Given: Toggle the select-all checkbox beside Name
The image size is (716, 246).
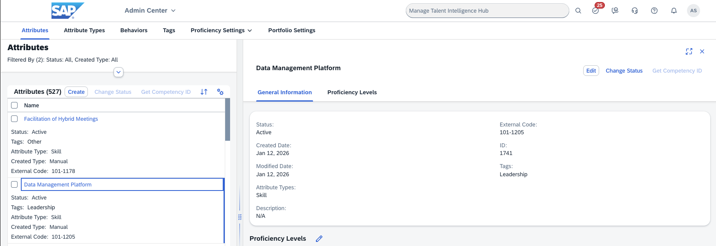Looking at the screenshot, I should (14, 105).
